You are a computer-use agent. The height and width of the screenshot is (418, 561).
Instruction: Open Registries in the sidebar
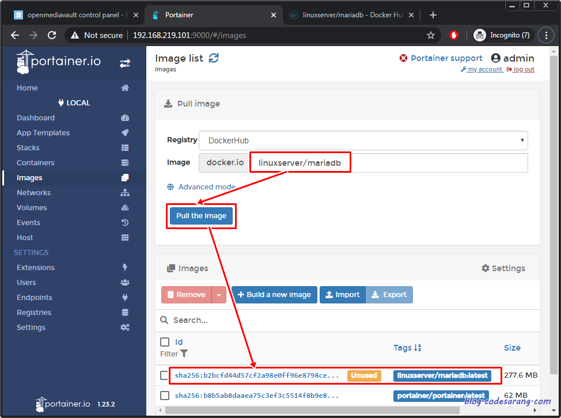pyautogui.click(x=34, y=313)
